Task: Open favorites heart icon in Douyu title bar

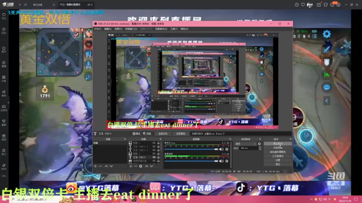Action: pyautogui.click(x=303, y=5)
